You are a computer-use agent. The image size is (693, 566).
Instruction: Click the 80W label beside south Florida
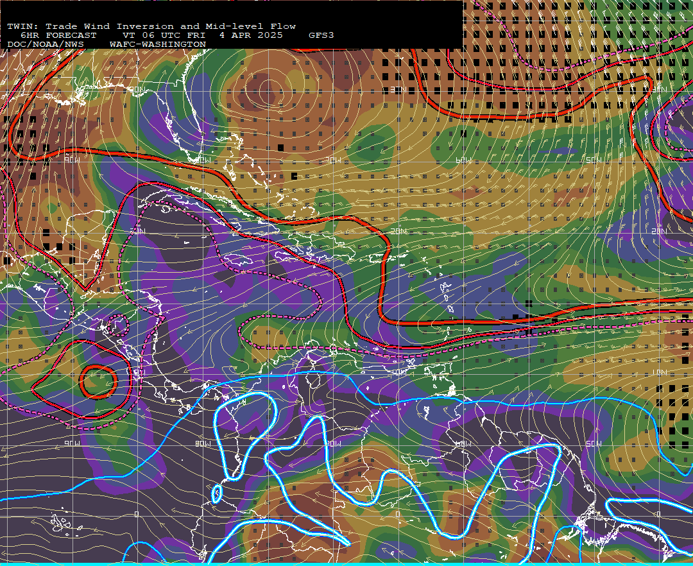click(203, 160)
